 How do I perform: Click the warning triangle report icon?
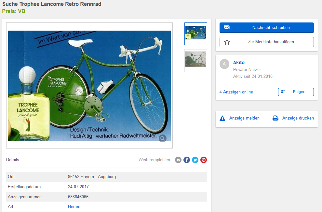(x=222, y=118)
